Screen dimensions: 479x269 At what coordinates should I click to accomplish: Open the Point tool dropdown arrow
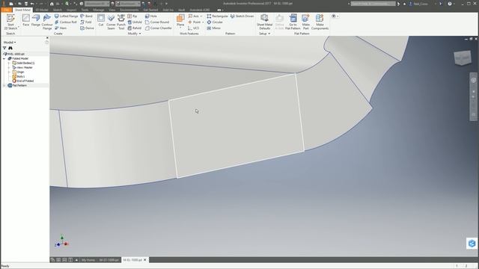(203, 22)
